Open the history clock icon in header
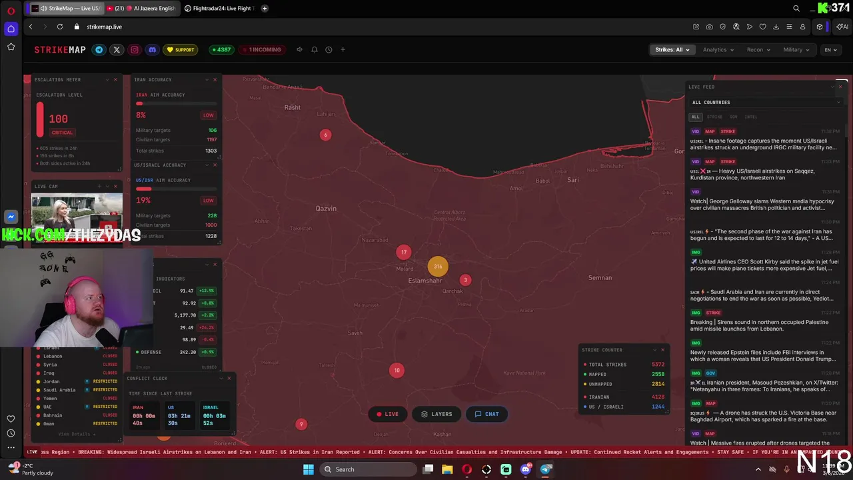Viewport: 853px width, 480px height. (x=329, y=49)
